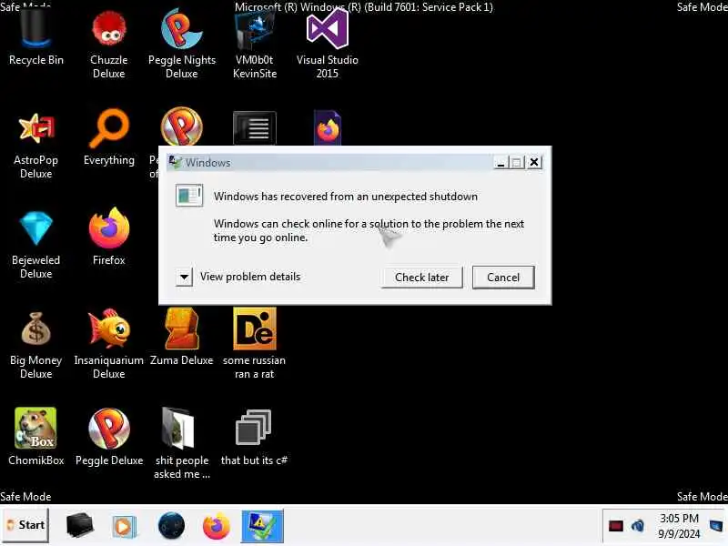Image resolution: width=728 pixels, height=546 pixels.
Task: Select the purple Firefox file icon behind the dialog
Action: (x=328, y=127)
